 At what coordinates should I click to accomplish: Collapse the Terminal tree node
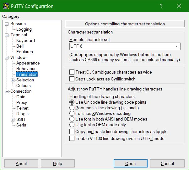(x=7, y=35)
